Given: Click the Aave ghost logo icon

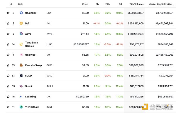Looking at the screenshot, I should [21, 34].
